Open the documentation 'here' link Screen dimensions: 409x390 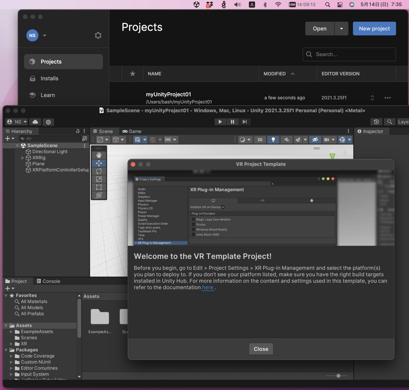pyautogui.click(x=208, y=288)
